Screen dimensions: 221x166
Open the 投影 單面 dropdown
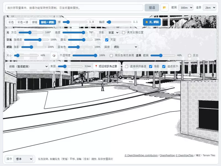click(113, 33)
